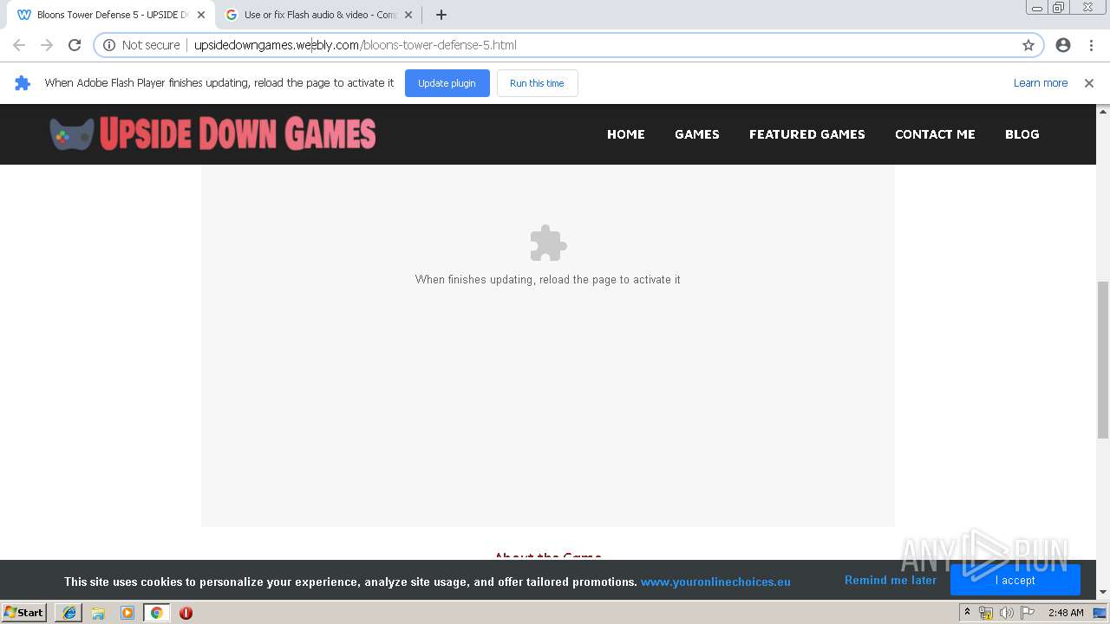Open the Not secure site info icon
This screenshot has height=624, width=1110.
coord(109,45)
